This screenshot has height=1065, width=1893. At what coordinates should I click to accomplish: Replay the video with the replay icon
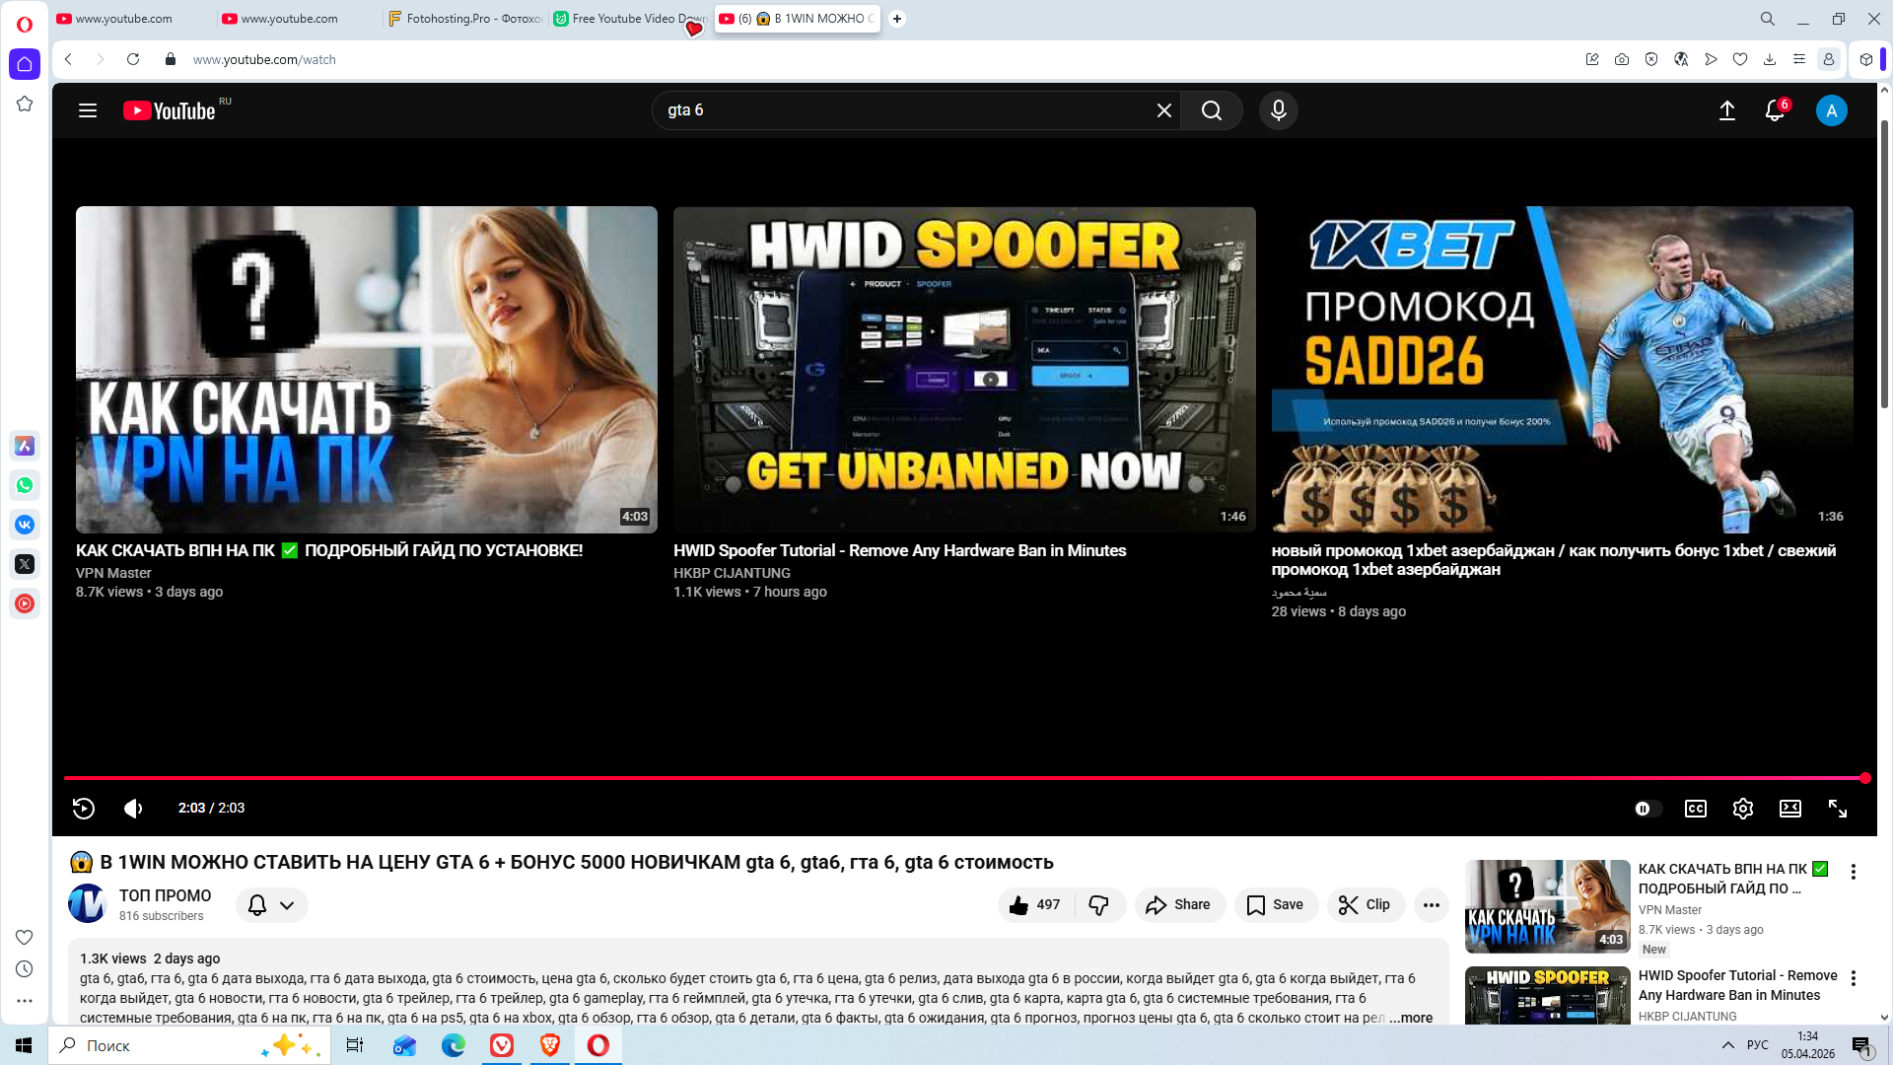84,809
